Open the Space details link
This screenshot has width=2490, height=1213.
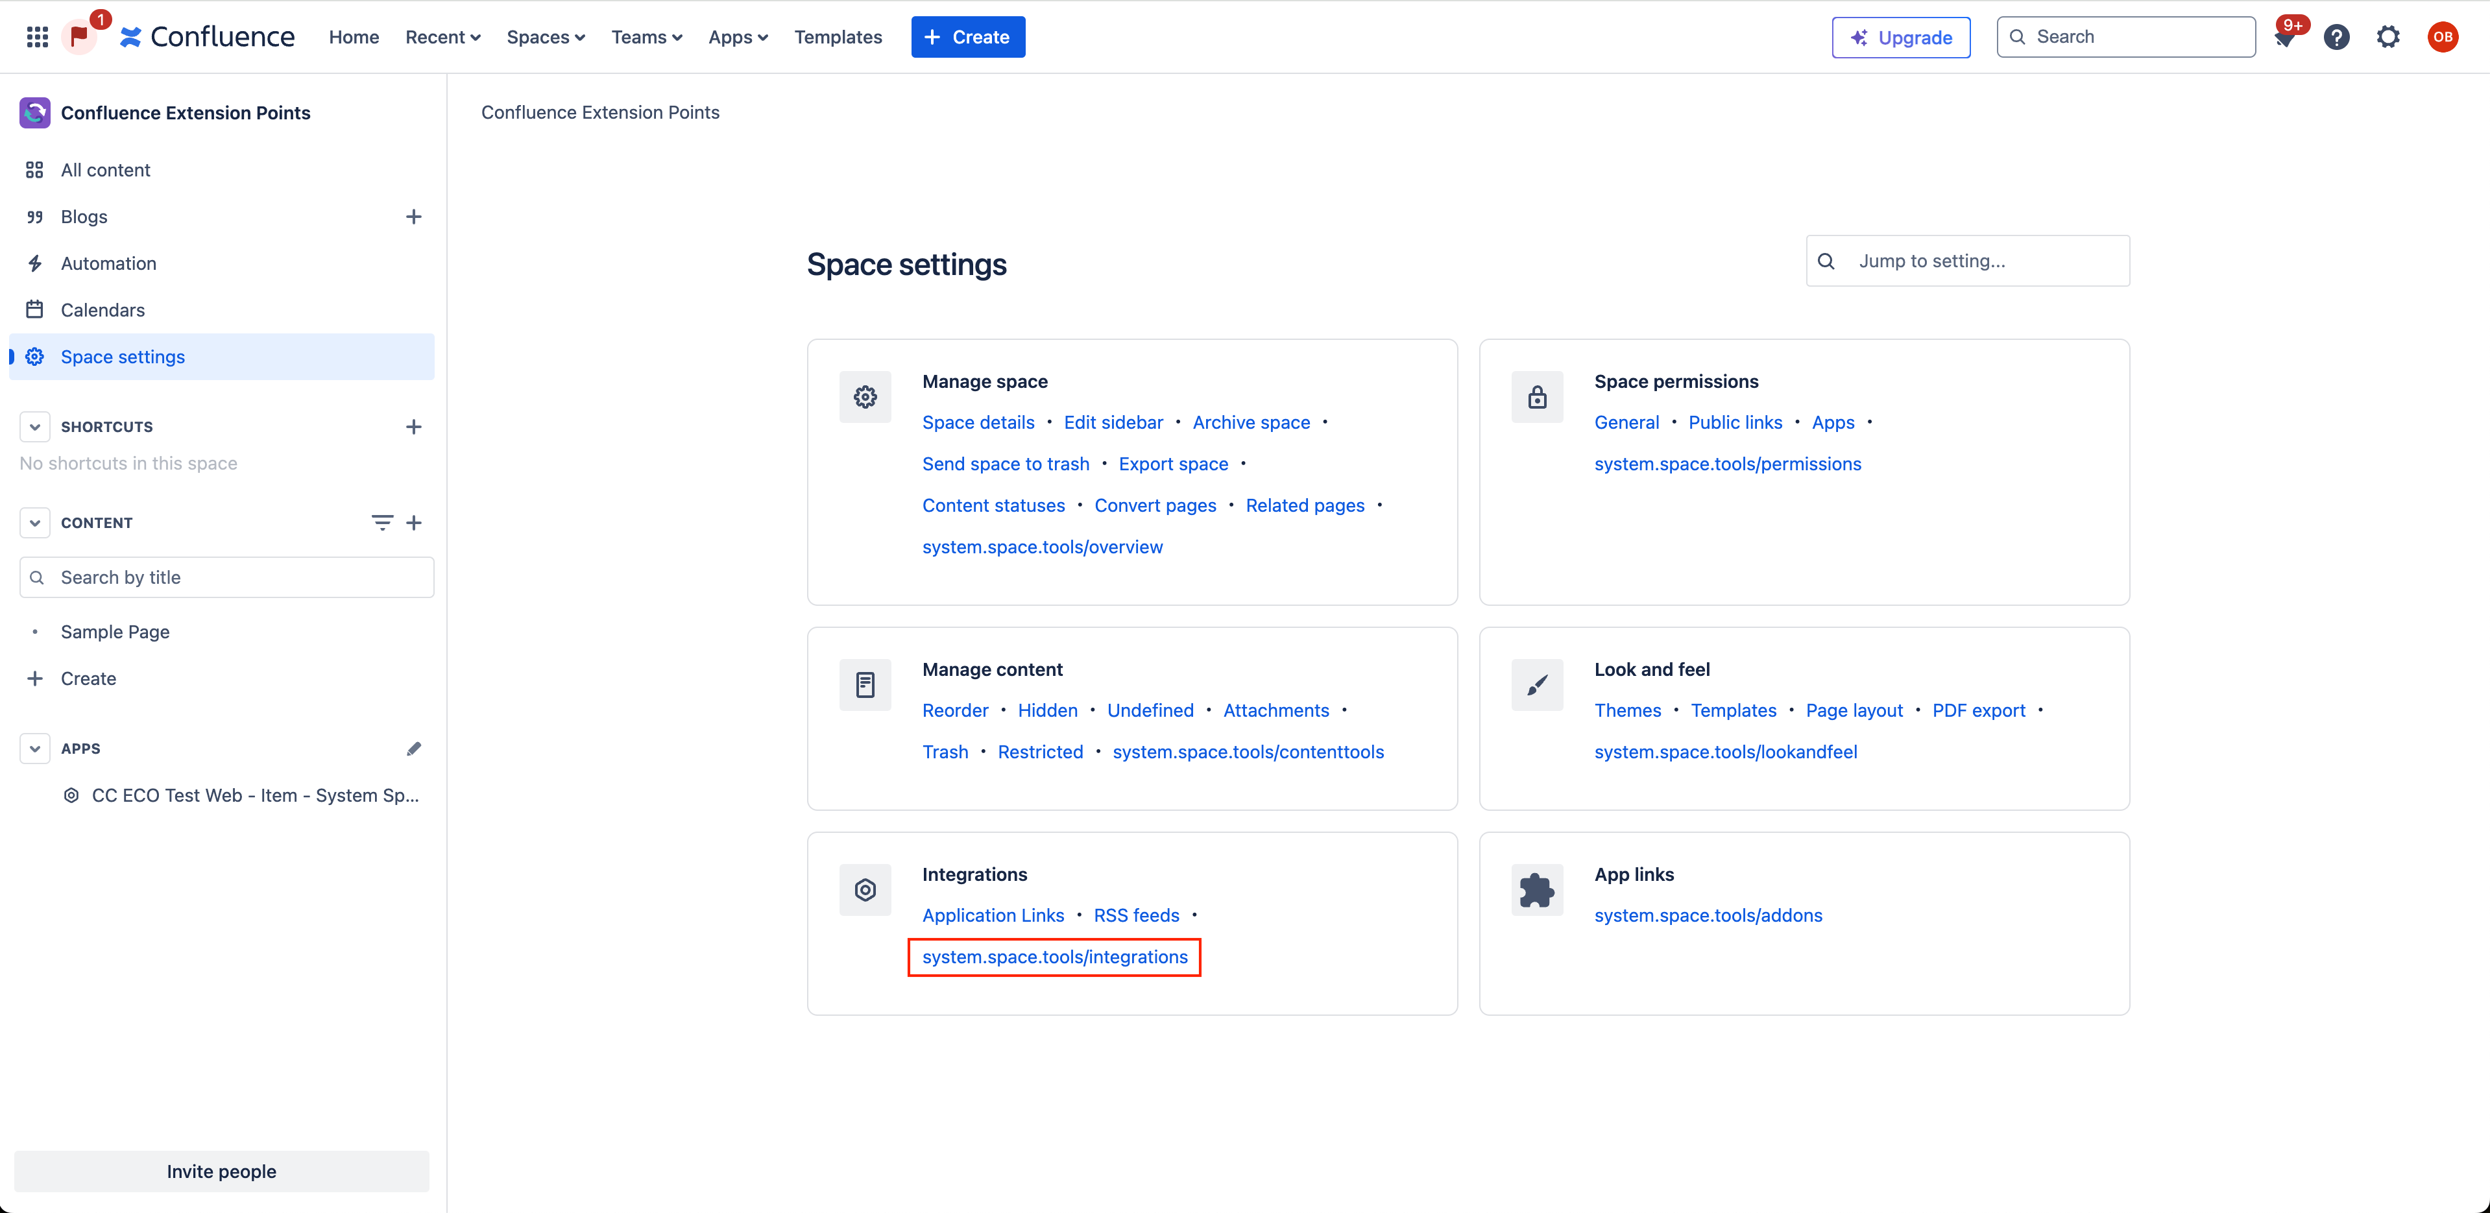point(978,422)
